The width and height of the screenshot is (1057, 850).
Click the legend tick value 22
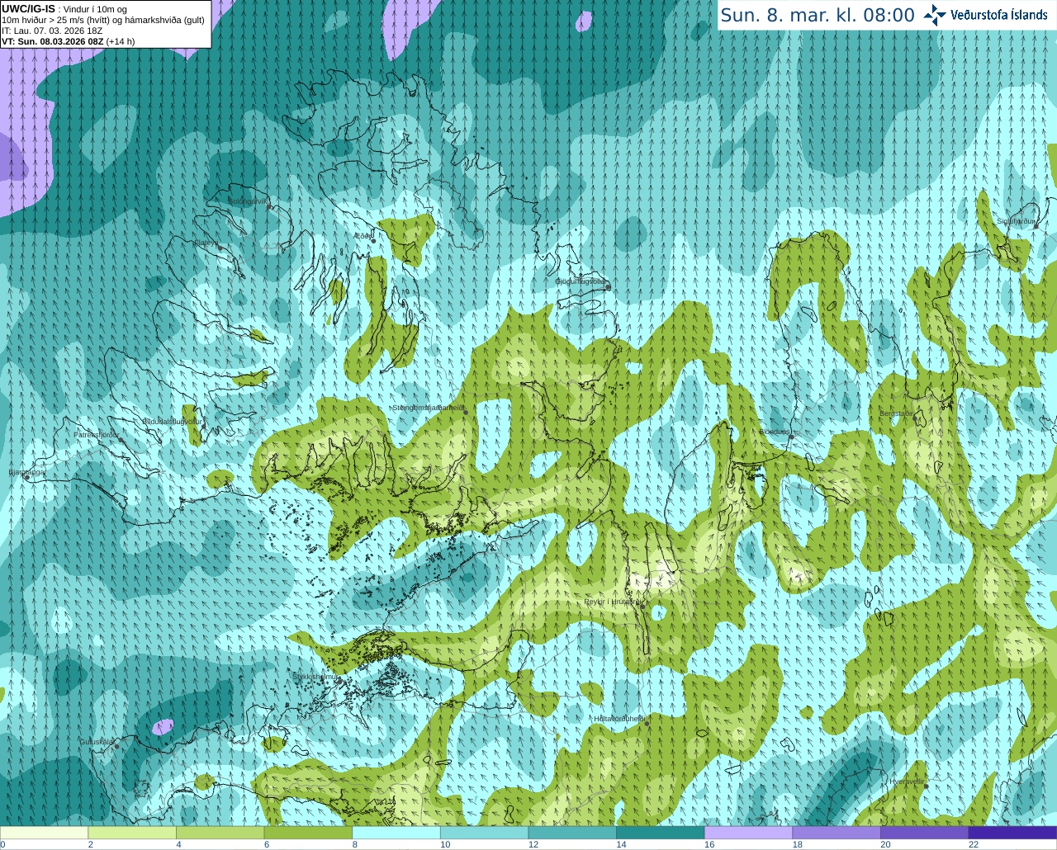974,844
